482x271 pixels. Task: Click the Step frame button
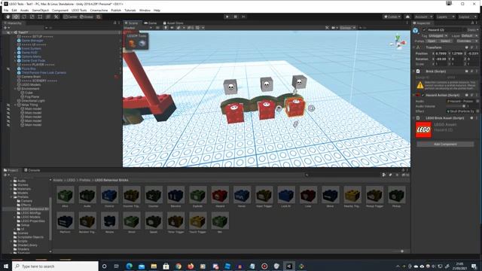pyautogui.click(x=243, y=17)
